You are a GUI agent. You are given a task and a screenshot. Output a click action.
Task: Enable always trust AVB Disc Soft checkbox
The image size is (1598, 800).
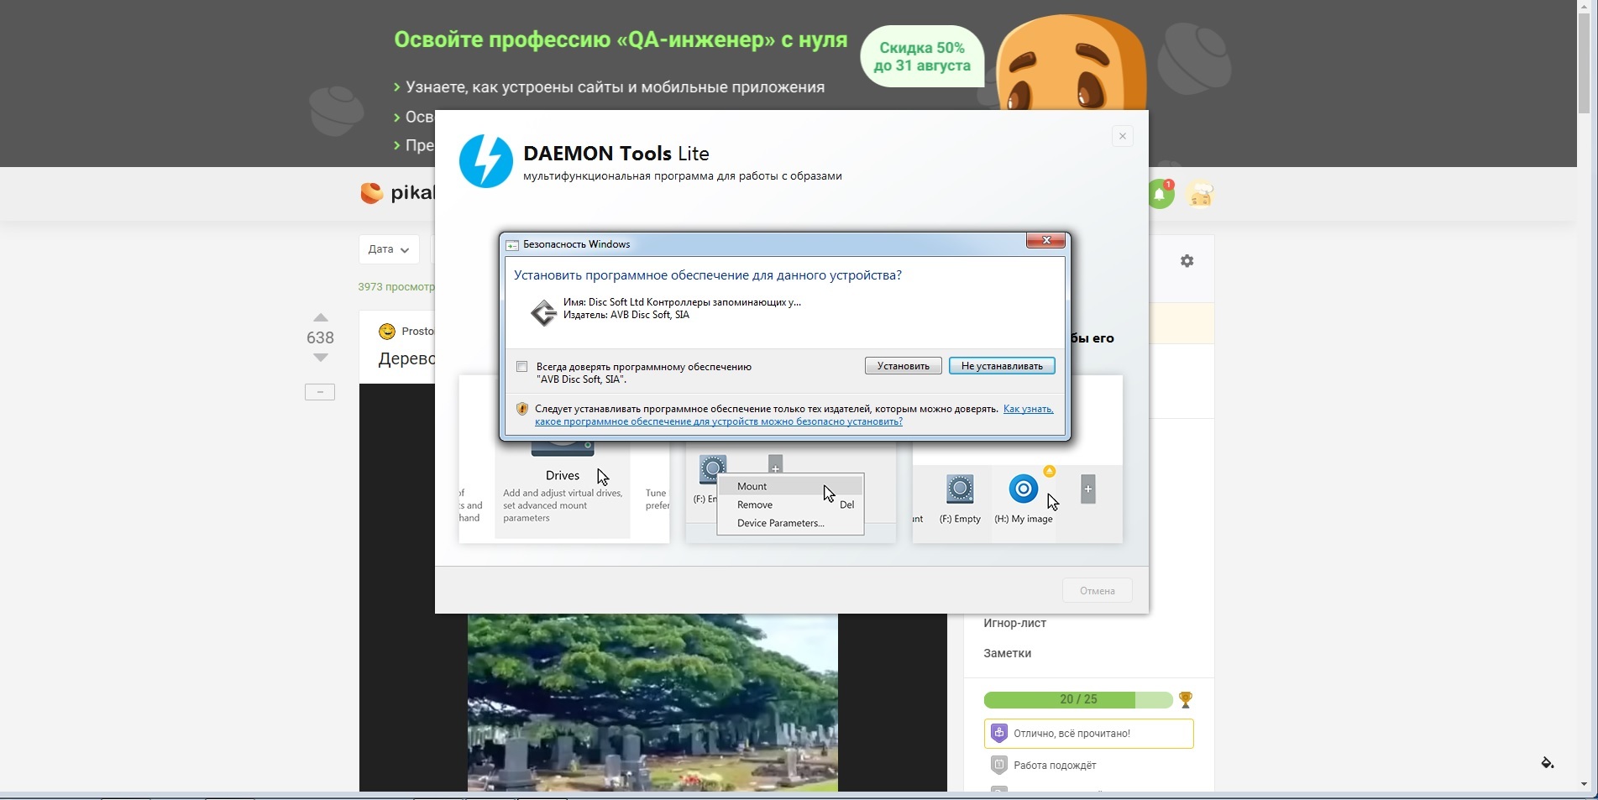pos(522,367)
